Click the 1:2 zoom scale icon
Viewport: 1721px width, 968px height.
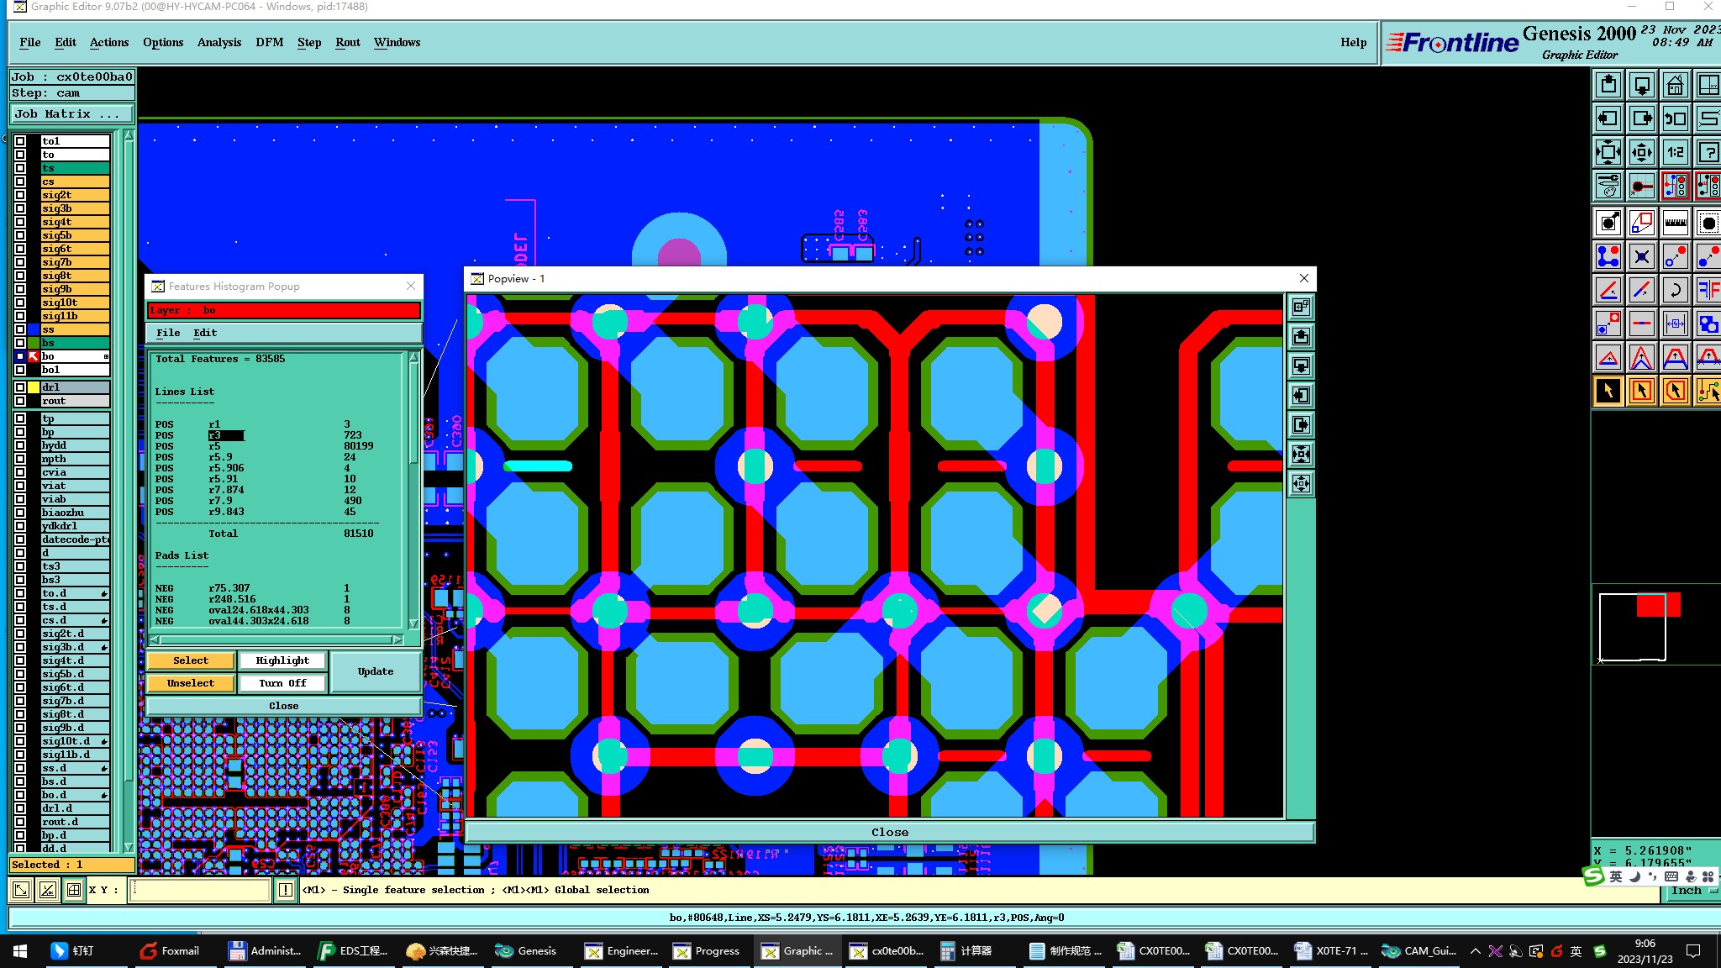(x=1675, y=152)
